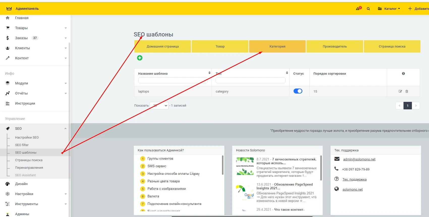Open the solomono.net website link

coord(352,189)
